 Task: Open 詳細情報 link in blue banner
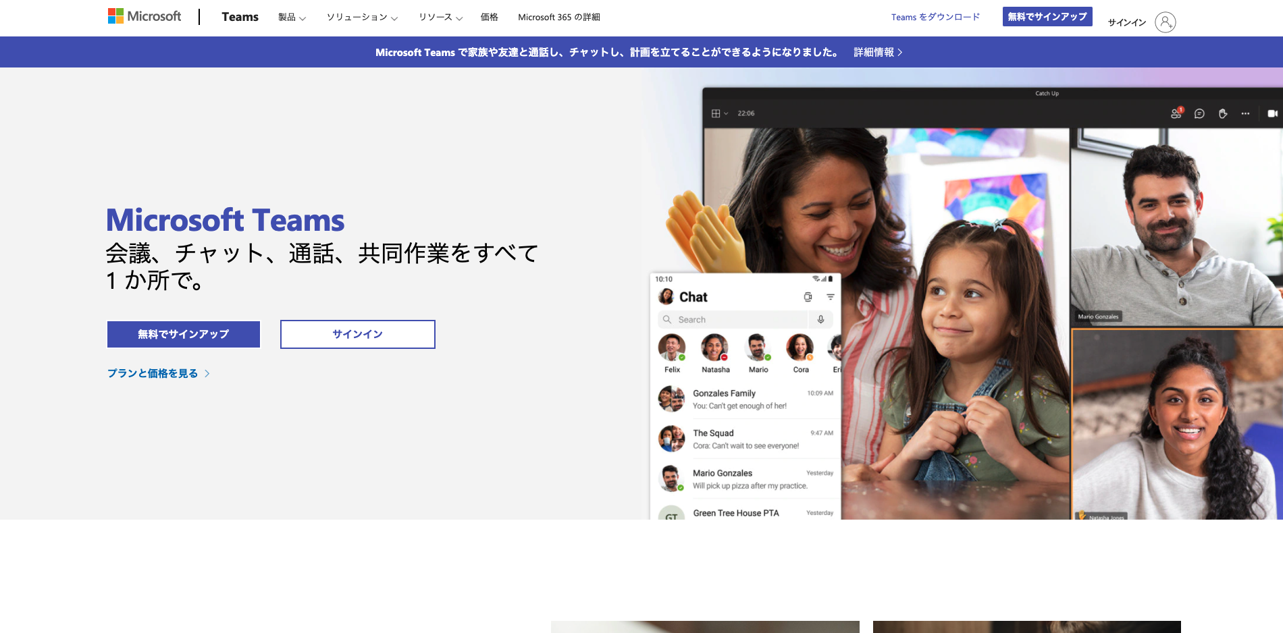[x=878, y=52]
